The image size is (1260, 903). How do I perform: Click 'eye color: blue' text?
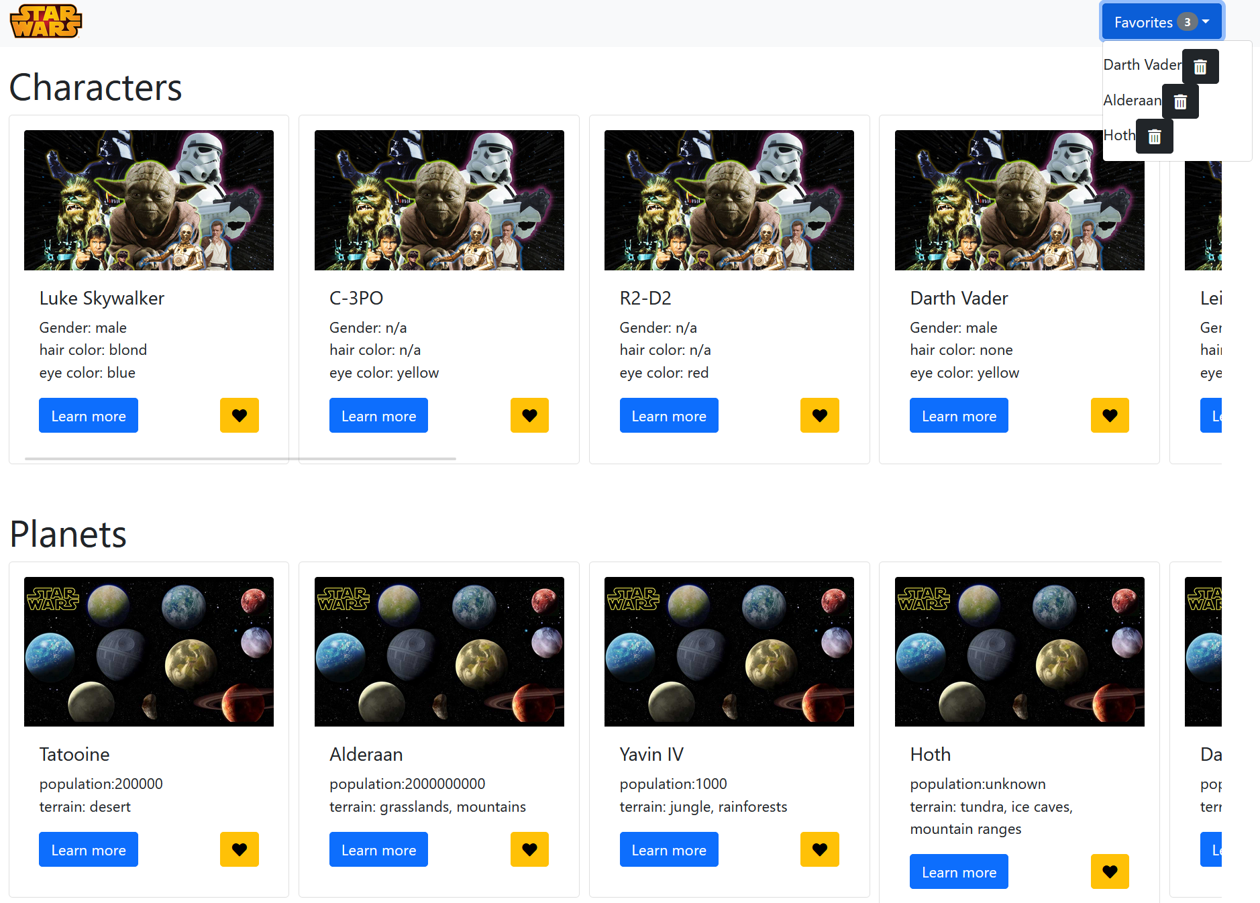click(87, 372)
